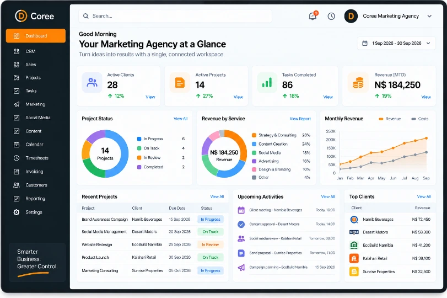Open the notifications bell icon

(313, 16)
